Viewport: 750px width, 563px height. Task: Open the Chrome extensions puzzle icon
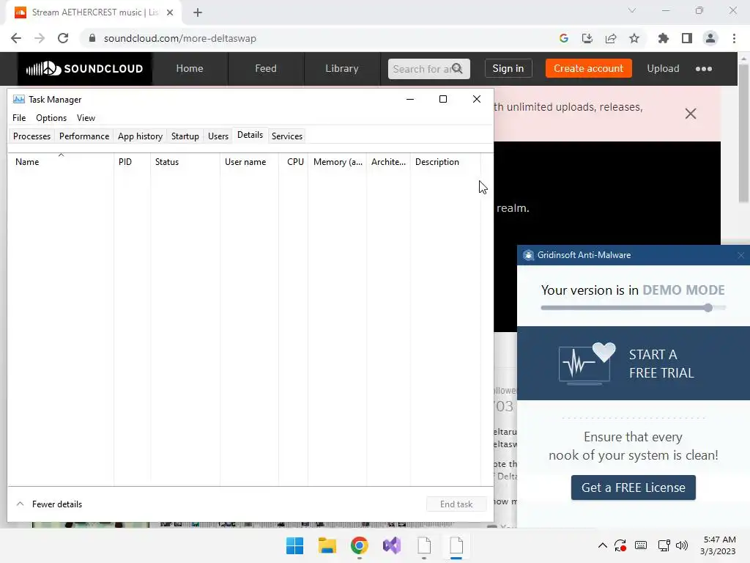(x=663, y=38)
